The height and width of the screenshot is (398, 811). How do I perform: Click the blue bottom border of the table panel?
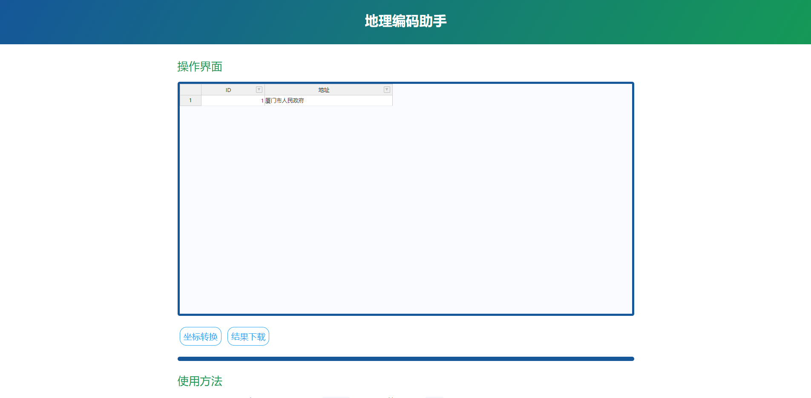(405, 315)
